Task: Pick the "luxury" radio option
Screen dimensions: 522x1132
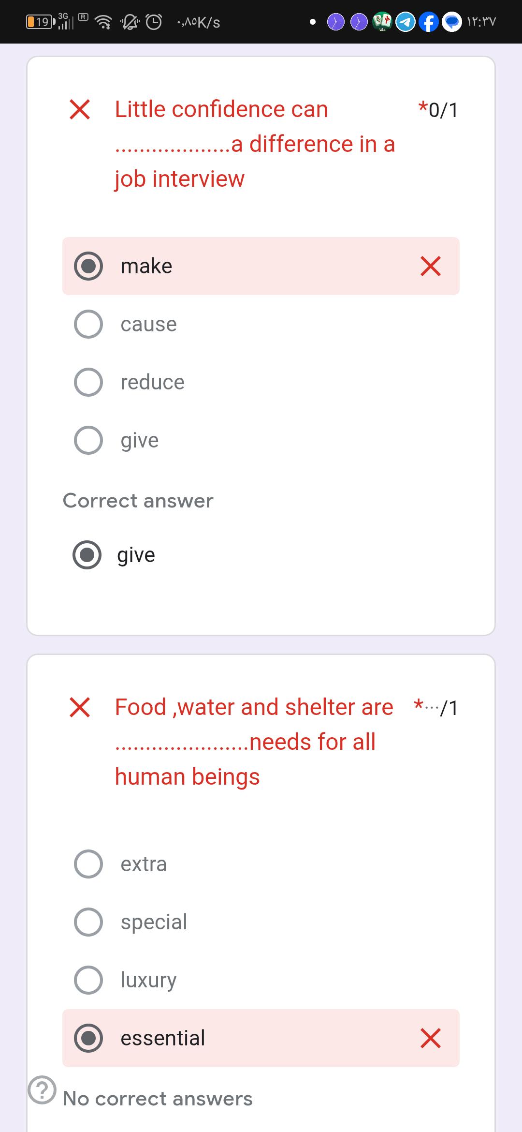Action: pyautogui.click(x=88, y=980)
